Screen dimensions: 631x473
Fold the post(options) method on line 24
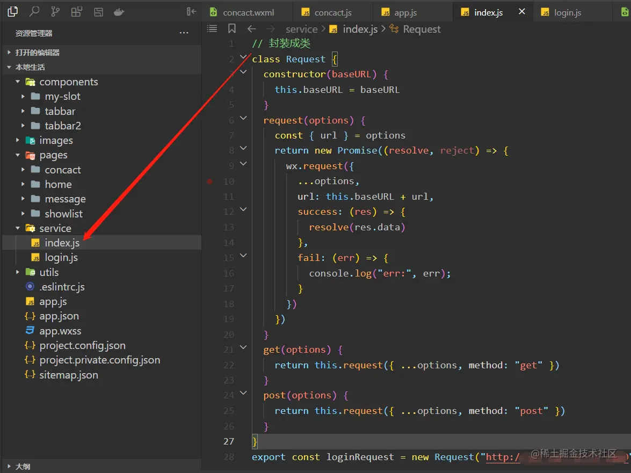(x=243, y=393)
